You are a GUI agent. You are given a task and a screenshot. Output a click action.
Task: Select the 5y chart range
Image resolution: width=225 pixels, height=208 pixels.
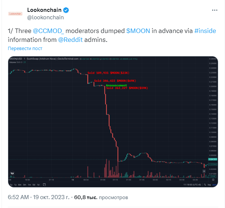coord(11,185)
